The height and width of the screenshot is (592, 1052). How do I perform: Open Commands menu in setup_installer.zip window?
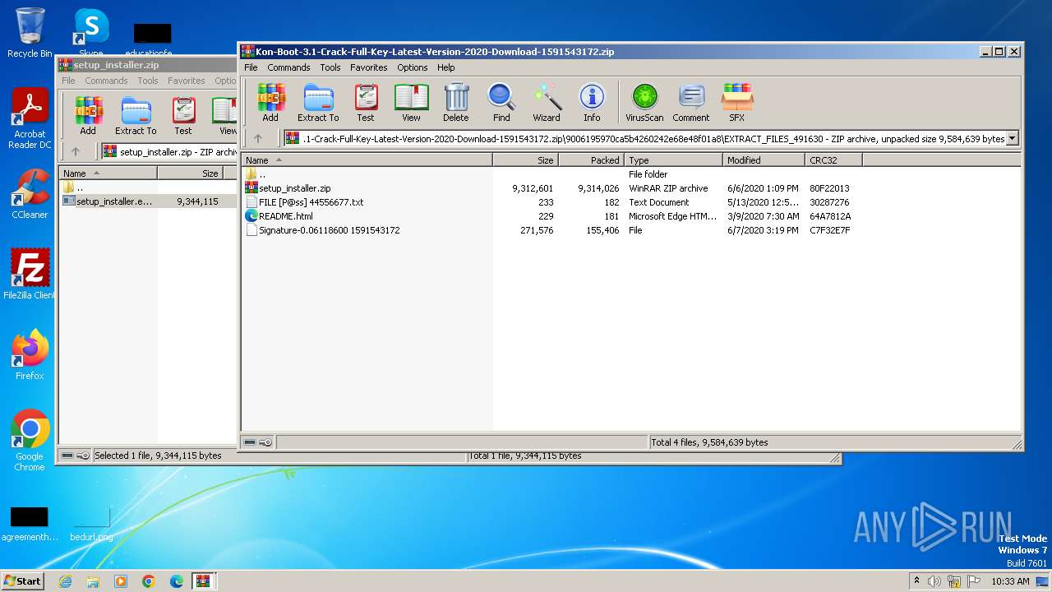106,81
